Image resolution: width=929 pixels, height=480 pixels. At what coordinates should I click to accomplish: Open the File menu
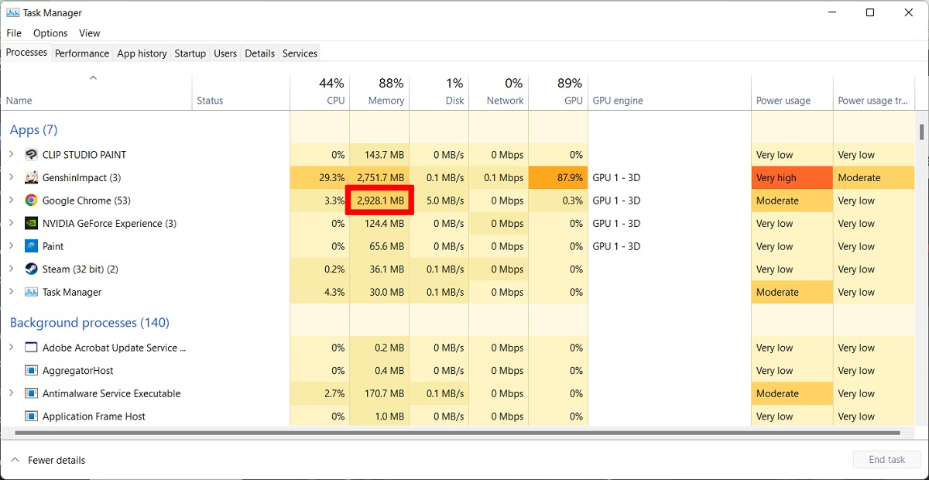tap(14, 33)
